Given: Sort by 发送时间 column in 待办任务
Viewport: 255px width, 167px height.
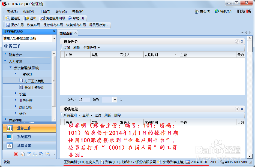Looking at the screenshot, I should [161, 55].
